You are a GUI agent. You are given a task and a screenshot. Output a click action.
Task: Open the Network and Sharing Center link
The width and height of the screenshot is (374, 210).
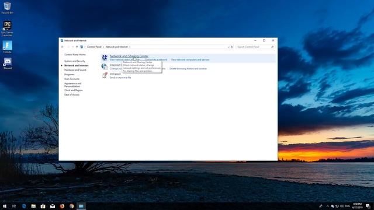(129, 56)
